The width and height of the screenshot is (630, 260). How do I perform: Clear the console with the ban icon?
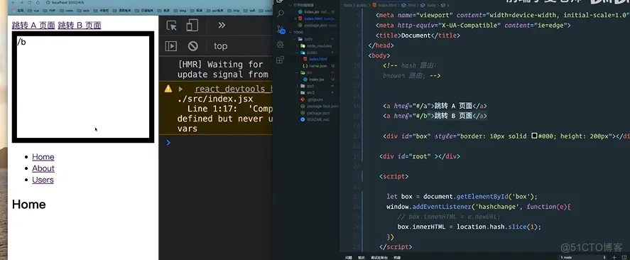pyautogui.click(x=193, y=46)
